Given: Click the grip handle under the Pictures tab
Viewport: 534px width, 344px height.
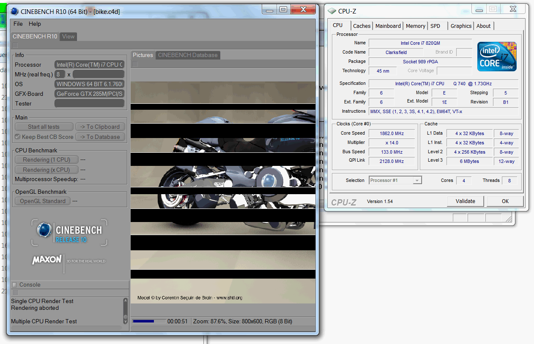Looking at the screenshot, I should (135, 64).
